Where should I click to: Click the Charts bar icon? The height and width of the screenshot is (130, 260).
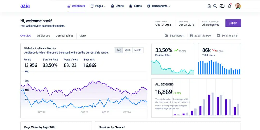point(112,6)
